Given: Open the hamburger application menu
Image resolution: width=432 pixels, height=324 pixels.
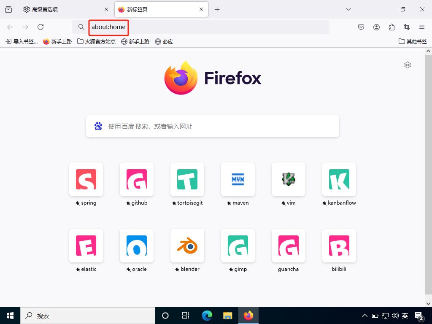Looking at the screenshot, I should pyautogui.click(x=422, y=27).
